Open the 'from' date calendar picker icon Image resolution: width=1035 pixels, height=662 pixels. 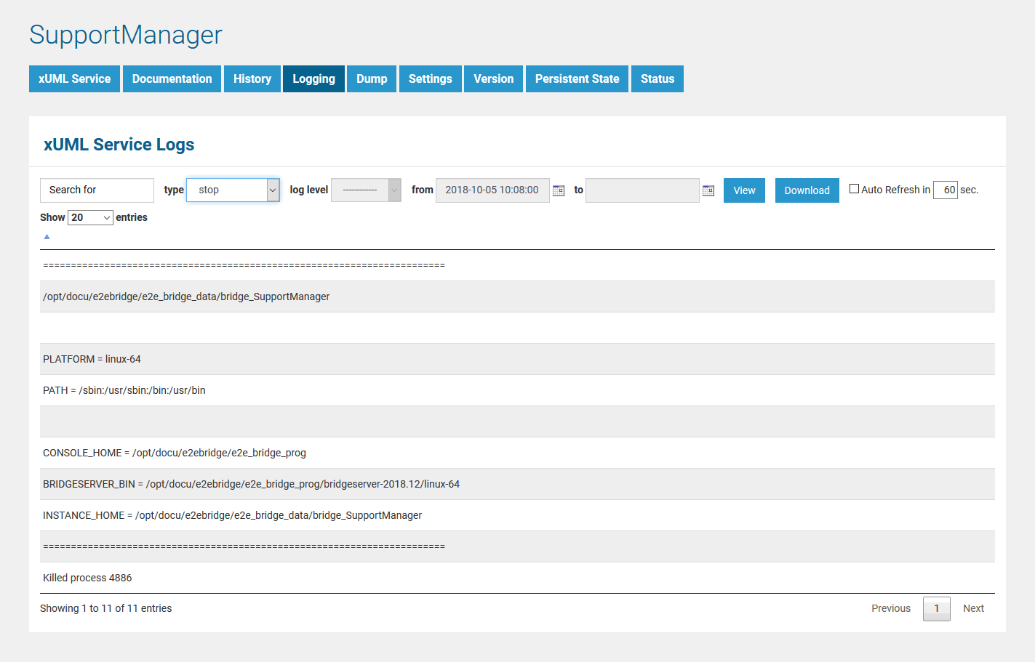(x=559, y=190)
